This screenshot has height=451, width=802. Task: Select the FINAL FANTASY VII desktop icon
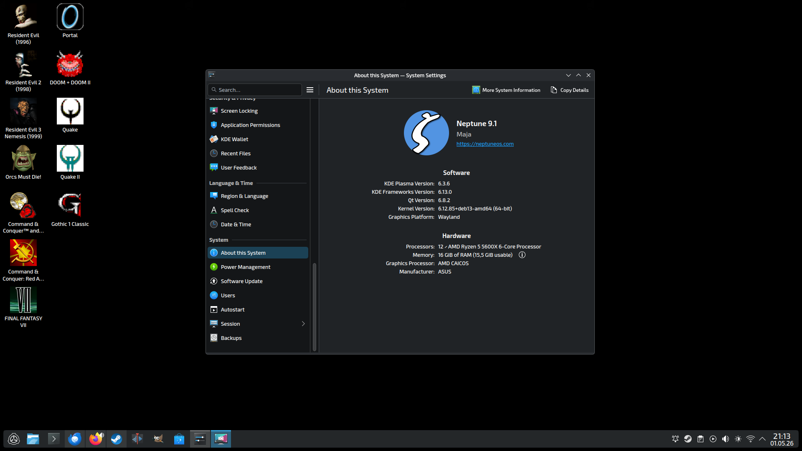coord(23,307)
